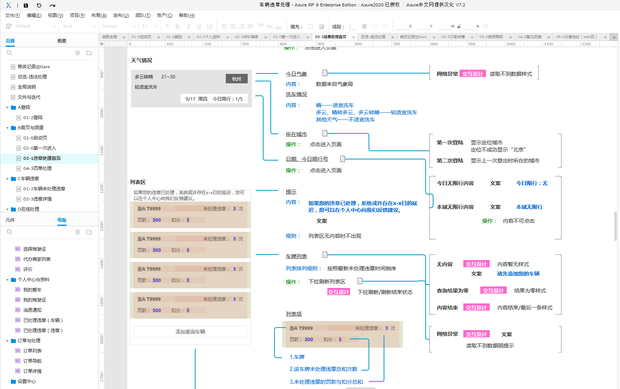The width and height of the screenshot is (620, 389).
Task: Collapse the 个人中心与资料 masters folder
Action: [x=7, y=280]
